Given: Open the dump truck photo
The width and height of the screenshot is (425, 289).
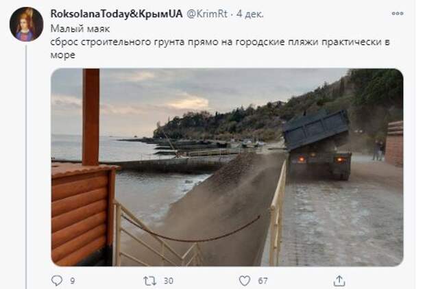Looking at the screenshot, I should click(227, 167).
